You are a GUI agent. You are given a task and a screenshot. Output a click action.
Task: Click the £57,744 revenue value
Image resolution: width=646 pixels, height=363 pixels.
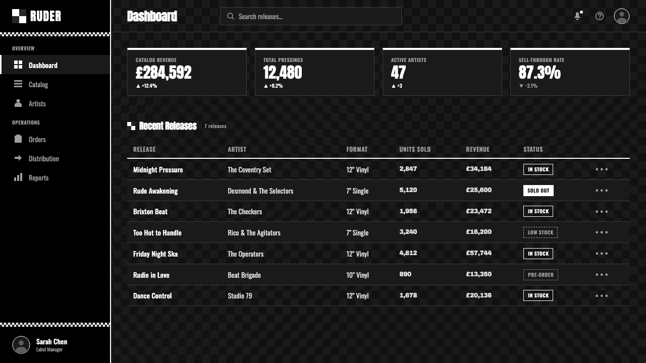click(479, 253)
